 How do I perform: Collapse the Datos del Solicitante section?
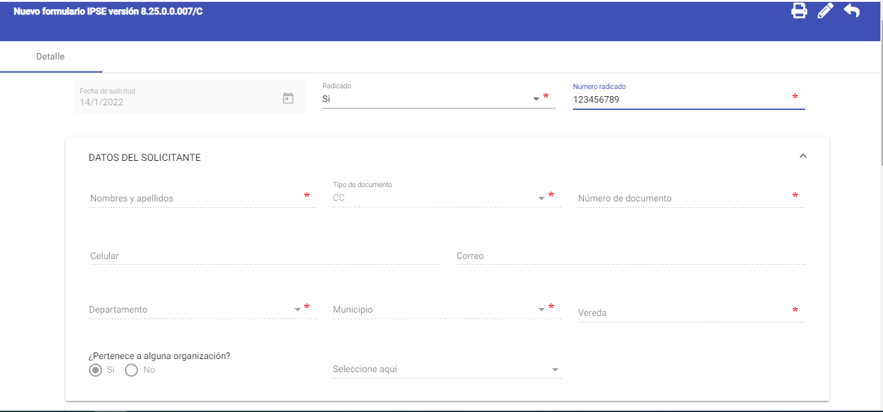click(803, 156)
